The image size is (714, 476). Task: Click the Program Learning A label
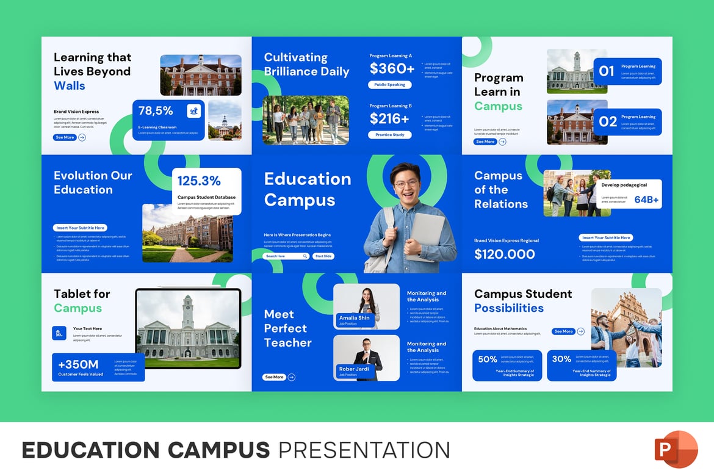click(x=390, y=56)
